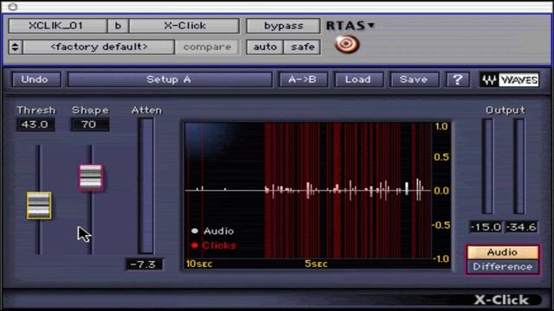The image size is (554, 311).
Task: Click the right output peak value -34.6
Action: pyautogui.click(x=521, y=227)
